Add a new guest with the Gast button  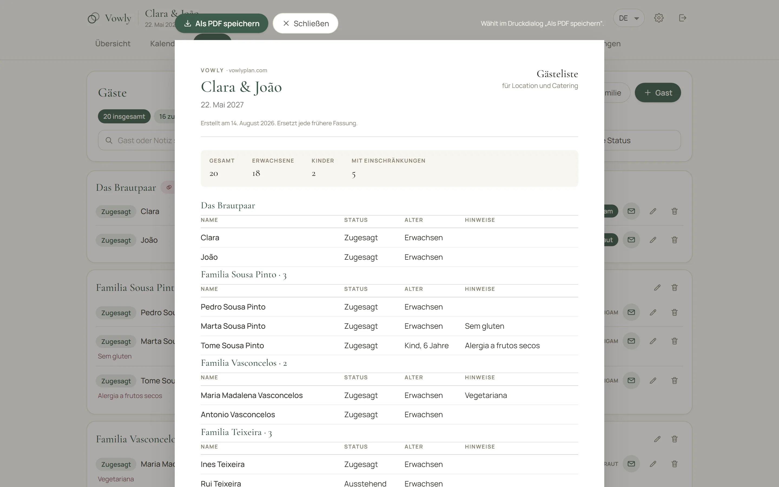coord(658,93)
